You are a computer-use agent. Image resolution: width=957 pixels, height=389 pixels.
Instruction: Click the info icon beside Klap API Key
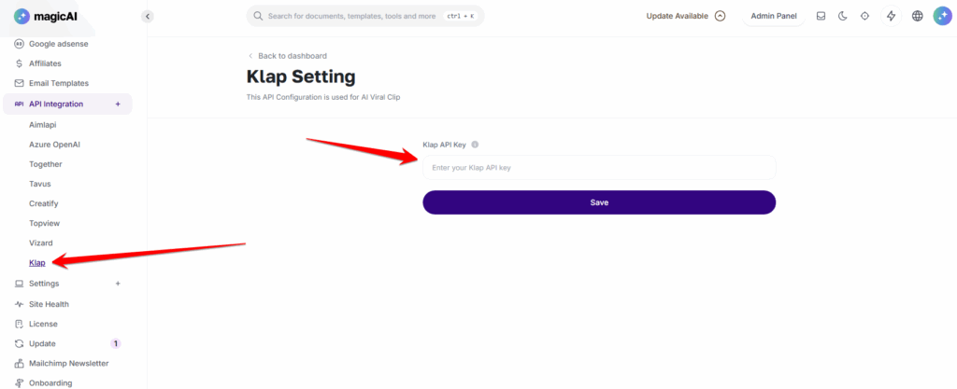[x=475, y=145]
